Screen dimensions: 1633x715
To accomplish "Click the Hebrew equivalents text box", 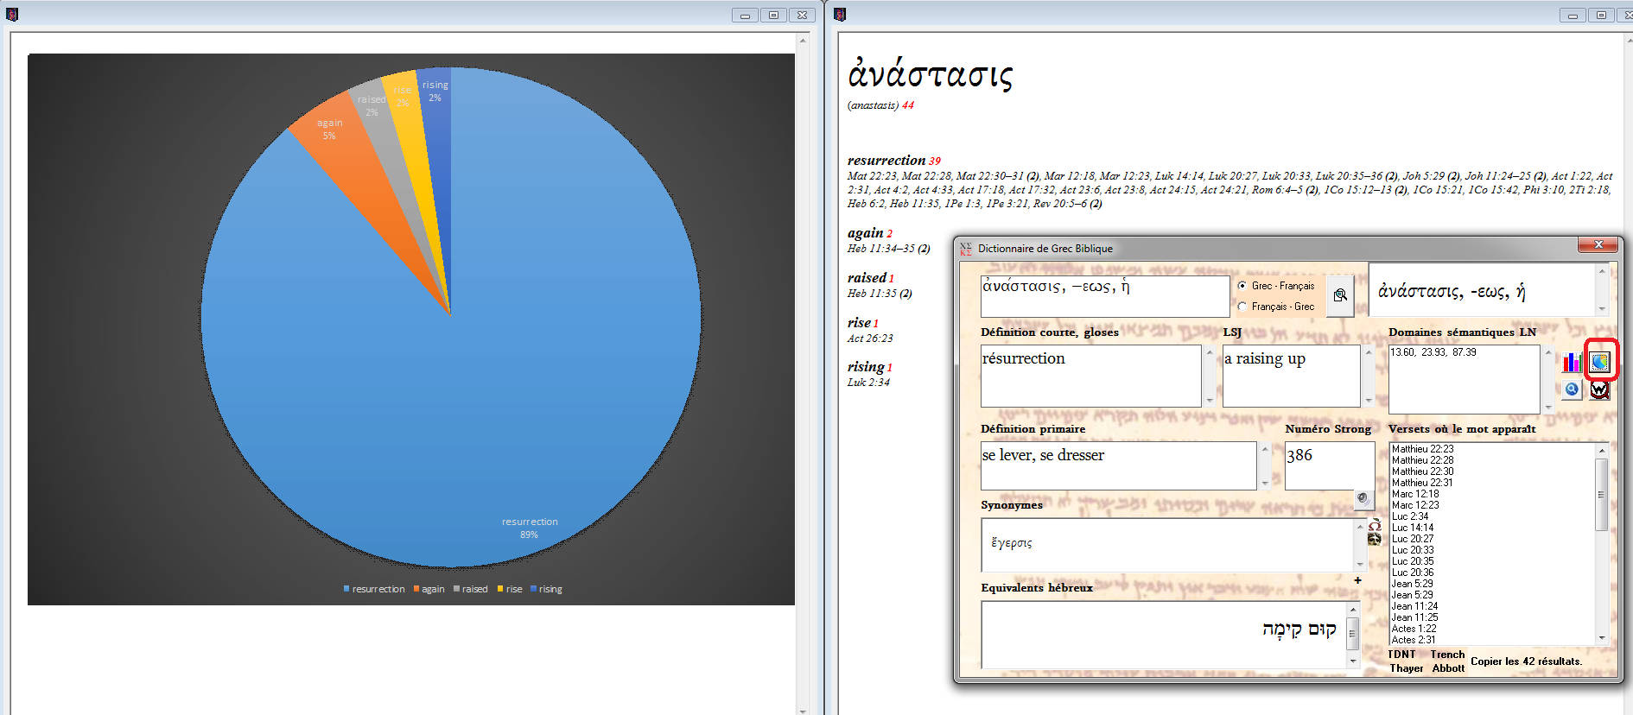I will 1163,635.
